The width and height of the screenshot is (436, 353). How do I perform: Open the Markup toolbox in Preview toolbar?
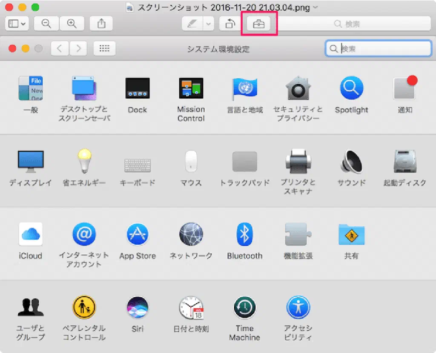pyautogui.click(x=259, y=24)
